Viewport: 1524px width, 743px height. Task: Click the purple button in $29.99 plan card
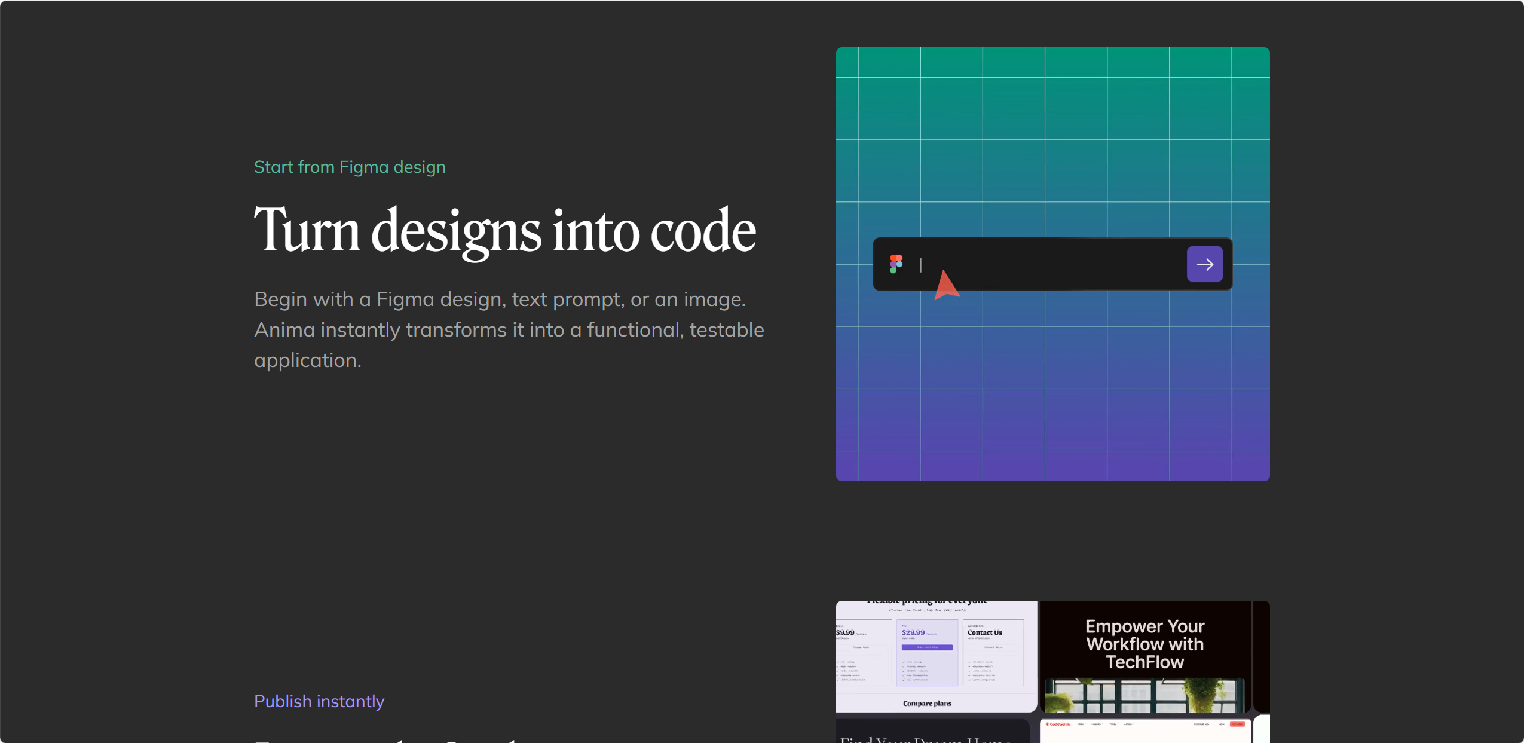pos(927,647)
